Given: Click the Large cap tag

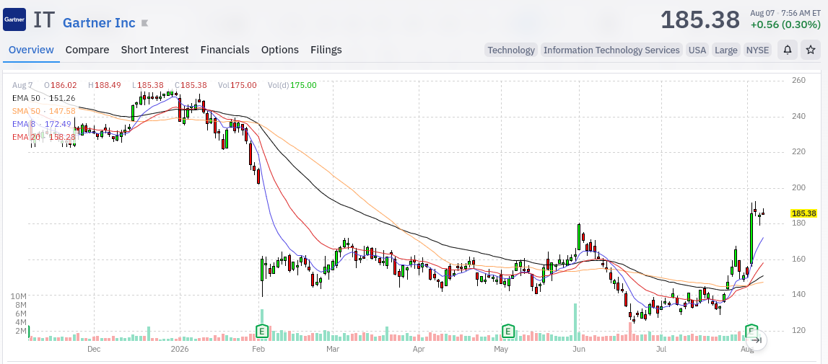Looking at the screenshot, I should pos(725,50).
